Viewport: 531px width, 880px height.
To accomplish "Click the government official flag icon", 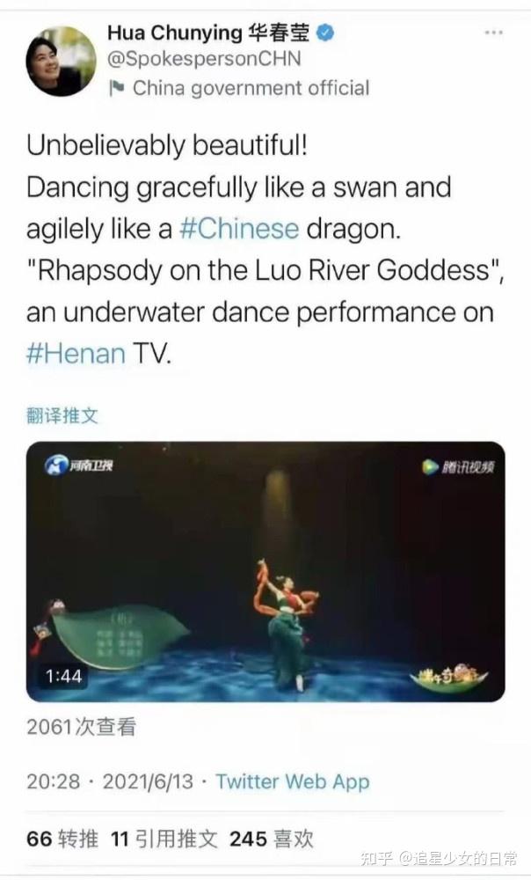I will 116,87.
